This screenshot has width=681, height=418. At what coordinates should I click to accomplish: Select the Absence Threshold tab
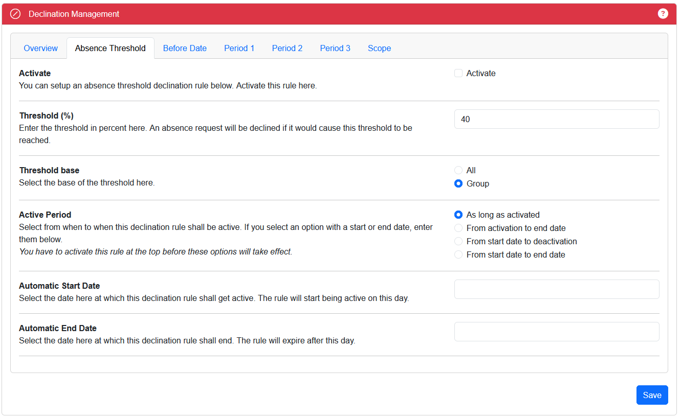click(110, 48)
